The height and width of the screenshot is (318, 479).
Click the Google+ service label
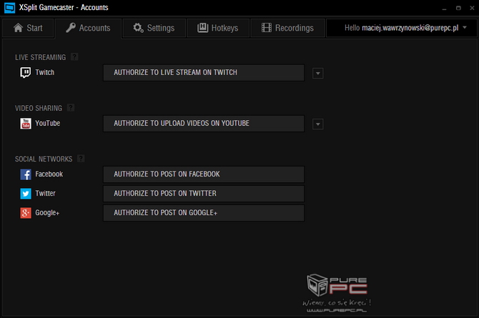(x=47, y=213)
